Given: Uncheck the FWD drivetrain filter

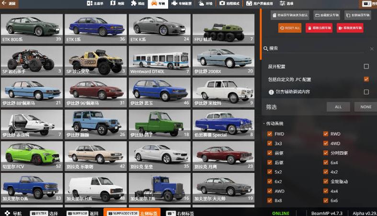Looking at the screenshot, I should [x=270, y=134].
